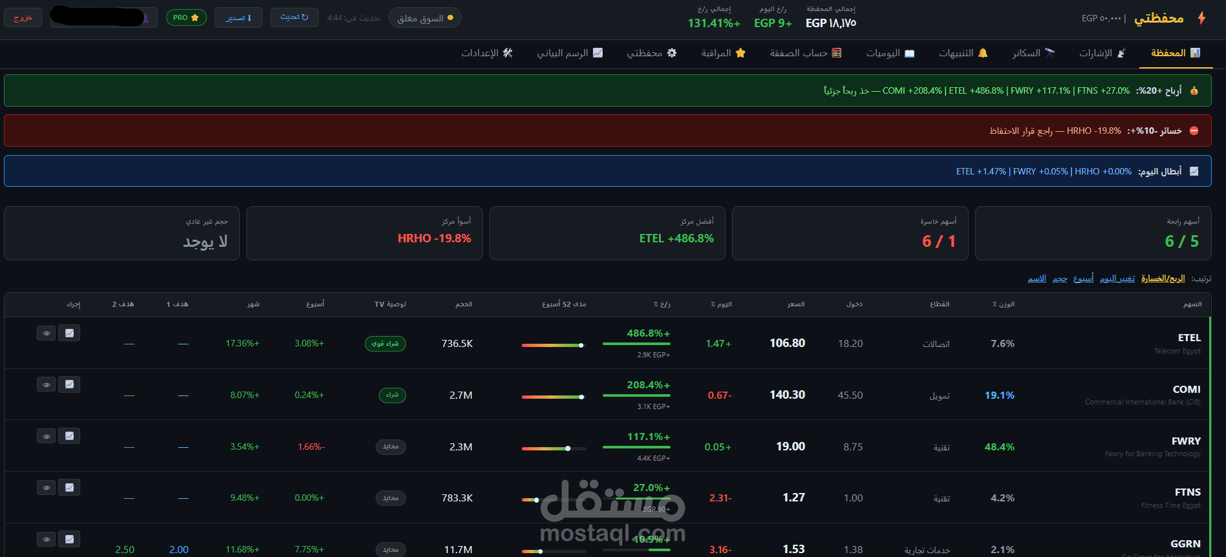Screen dimensions: 1226x557
Task: Click the COMI stock symbol
Action: pos(1187,389)
